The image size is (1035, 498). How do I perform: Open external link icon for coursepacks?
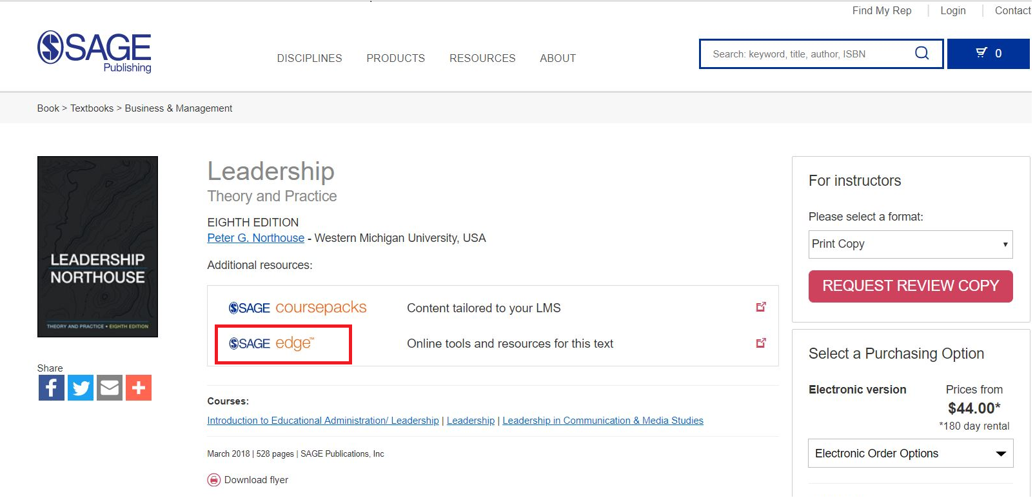761,307
